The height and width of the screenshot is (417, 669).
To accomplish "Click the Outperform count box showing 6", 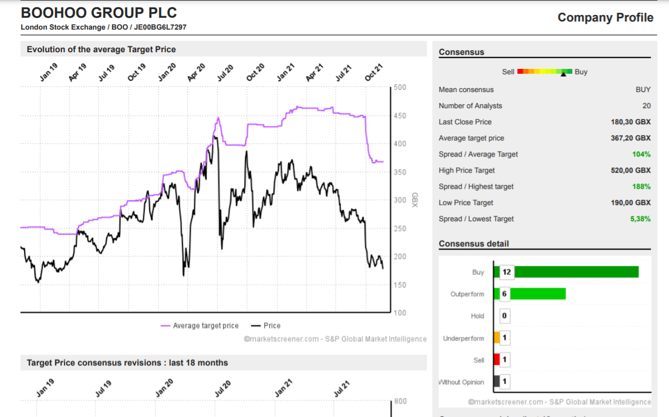I will (x=504, y=294).
